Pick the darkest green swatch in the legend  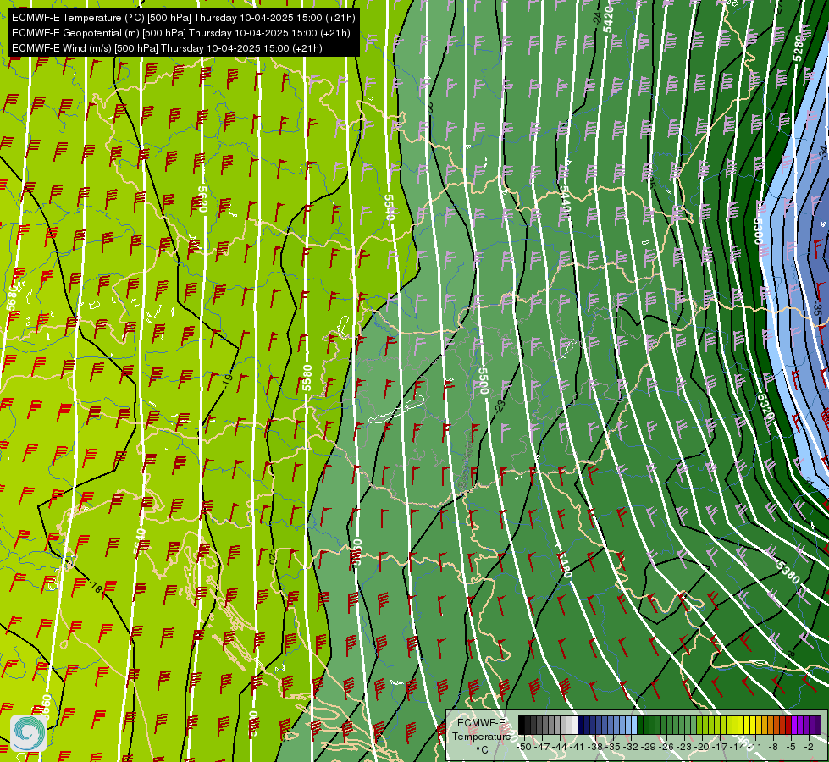[640, 725]
